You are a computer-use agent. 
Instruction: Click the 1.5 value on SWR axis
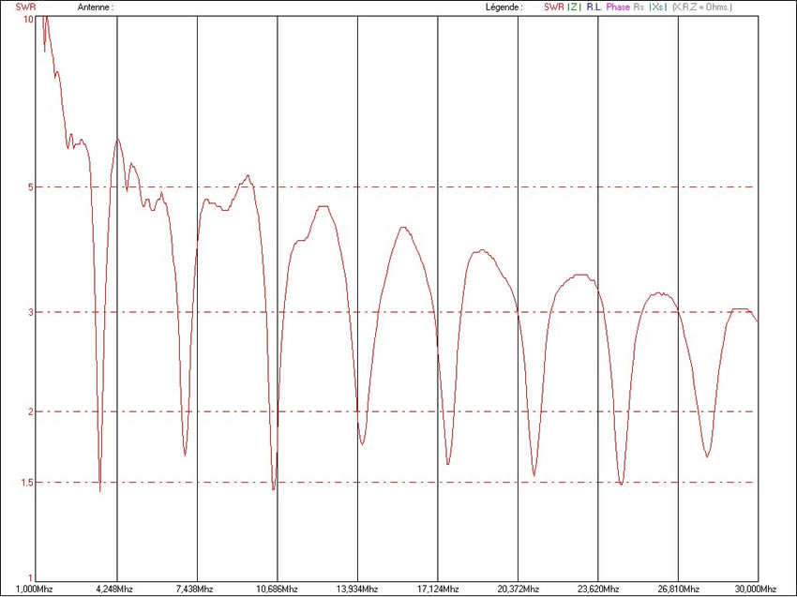[27, 482]
